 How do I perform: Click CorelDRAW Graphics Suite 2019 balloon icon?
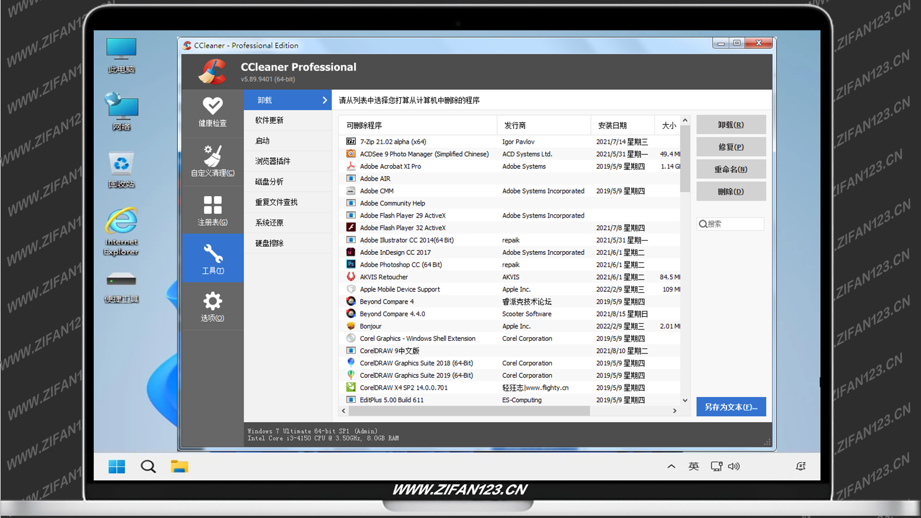click(351, 375)
